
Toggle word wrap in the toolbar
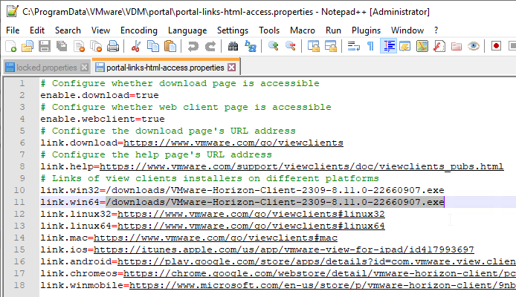353,46
